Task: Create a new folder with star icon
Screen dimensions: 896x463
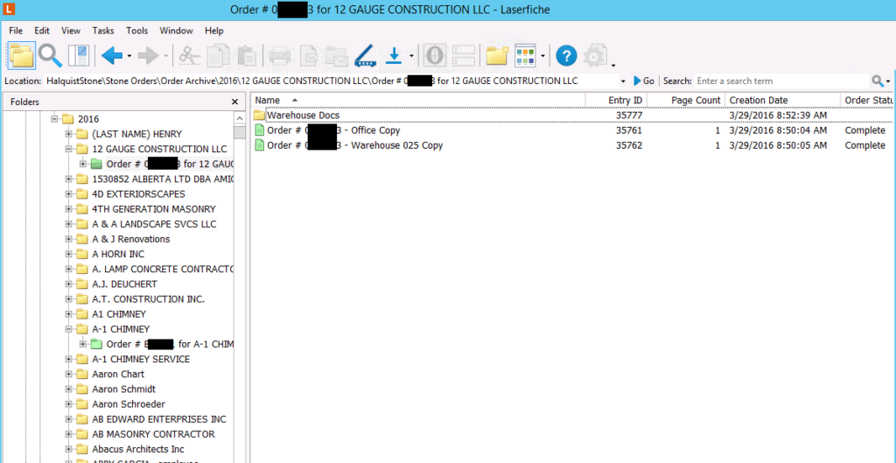Action: point(497,55)
